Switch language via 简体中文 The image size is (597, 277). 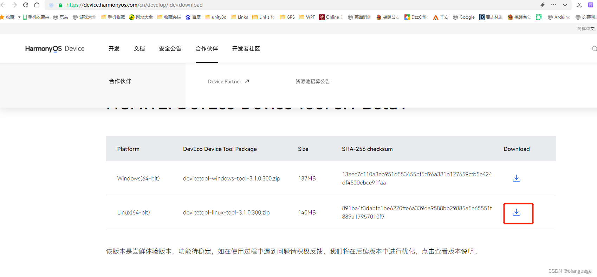(586, 29)
